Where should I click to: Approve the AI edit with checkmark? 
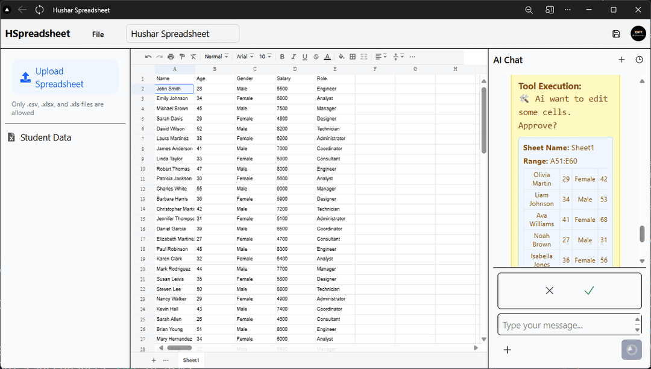tap(589, 291)
